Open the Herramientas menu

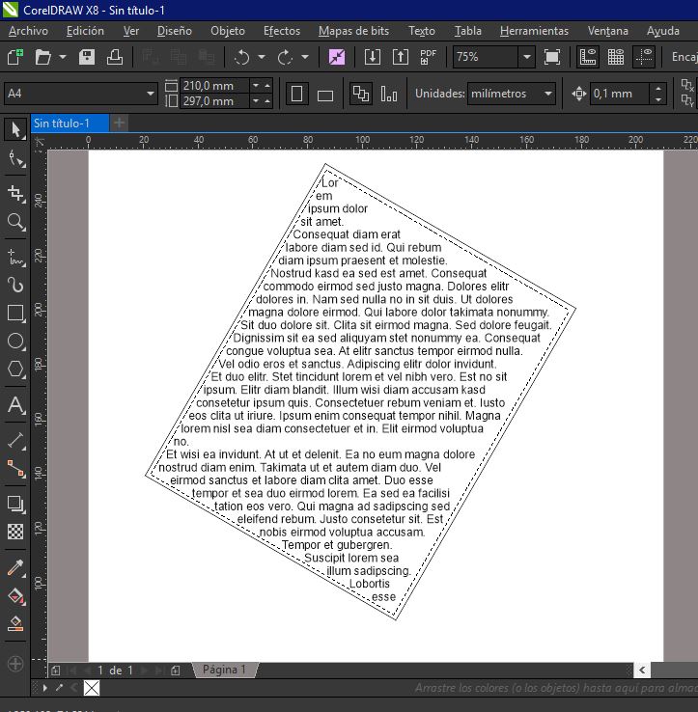coord(534,31)
